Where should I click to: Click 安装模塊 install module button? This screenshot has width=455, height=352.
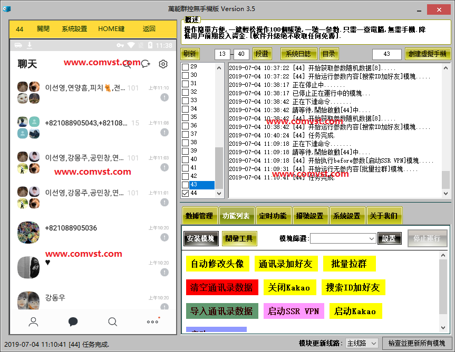[201, 238]
